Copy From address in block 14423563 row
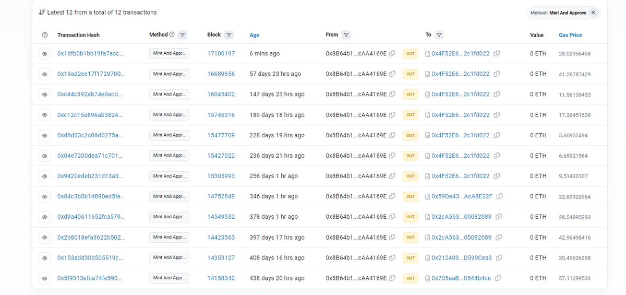The width and height of the screenshot is (626, 295). 392,237
